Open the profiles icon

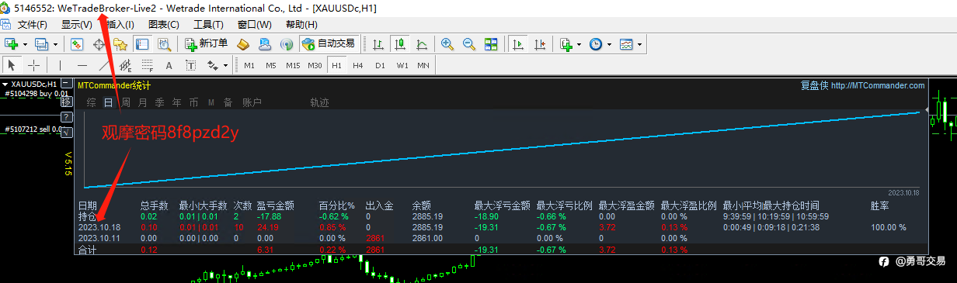click(41, 44)
